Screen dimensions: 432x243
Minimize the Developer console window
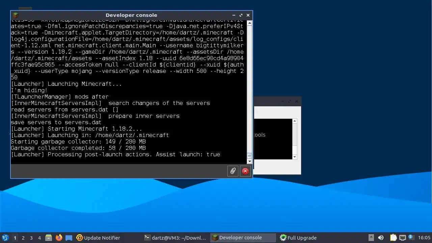[234, 15]
